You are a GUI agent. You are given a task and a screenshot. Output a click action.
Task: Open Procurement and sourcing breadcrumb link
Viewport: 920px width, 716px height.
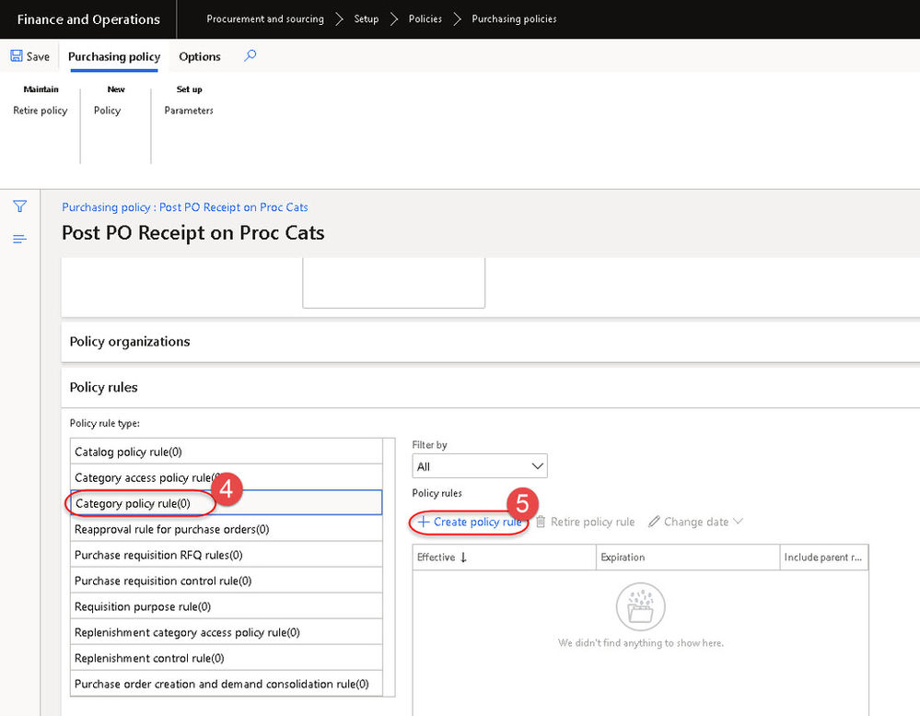265,18
